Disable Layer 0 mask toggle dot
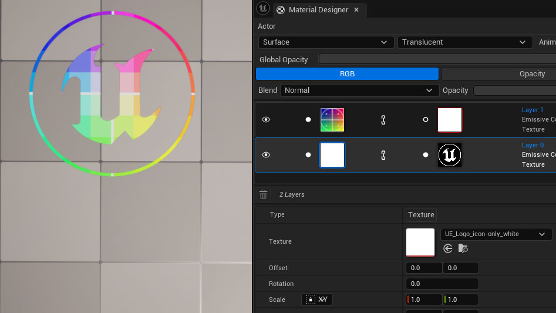The height and width of the screenshot is (313, 556). (x=426, y=155)
